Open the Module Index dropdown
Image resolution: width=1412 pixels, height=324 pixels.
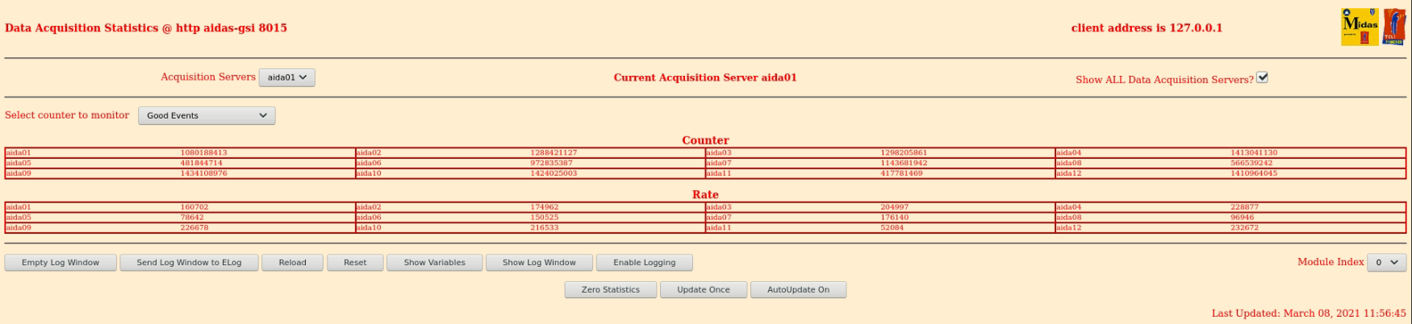tap(1387, 262)
